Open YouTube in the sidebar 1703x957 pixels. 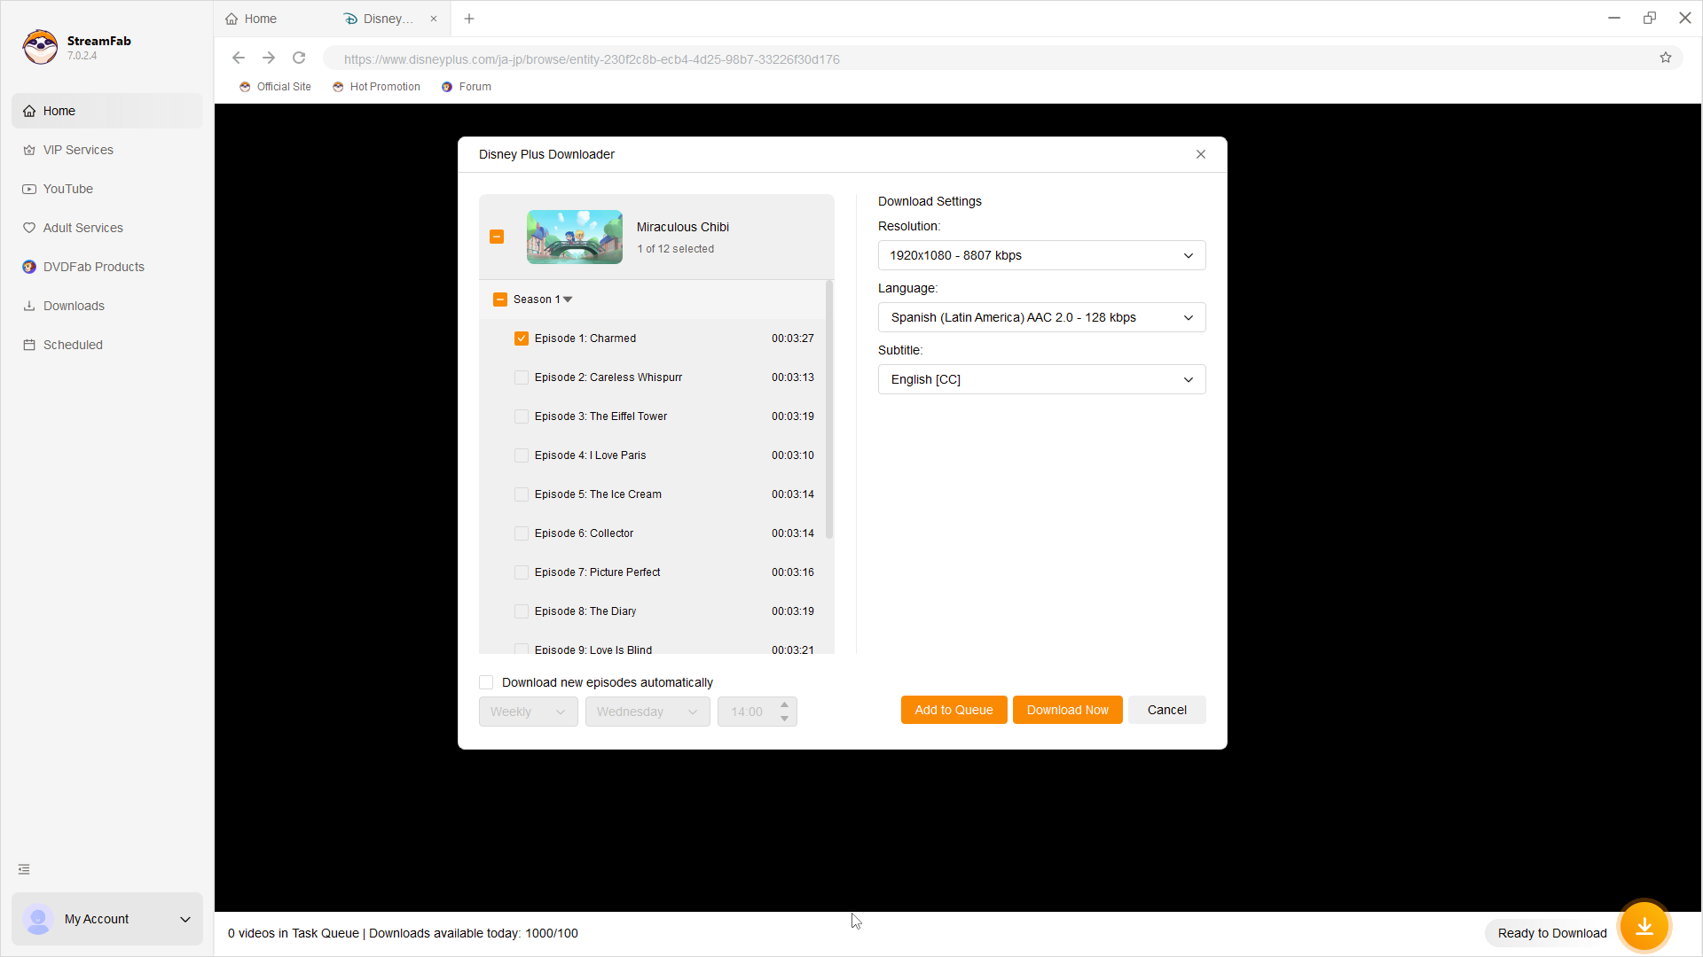[107, 189]
